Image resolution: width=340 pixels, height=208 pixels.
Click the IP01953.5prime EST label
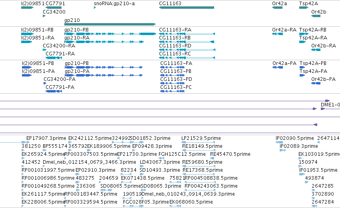[x=318, y=170]
